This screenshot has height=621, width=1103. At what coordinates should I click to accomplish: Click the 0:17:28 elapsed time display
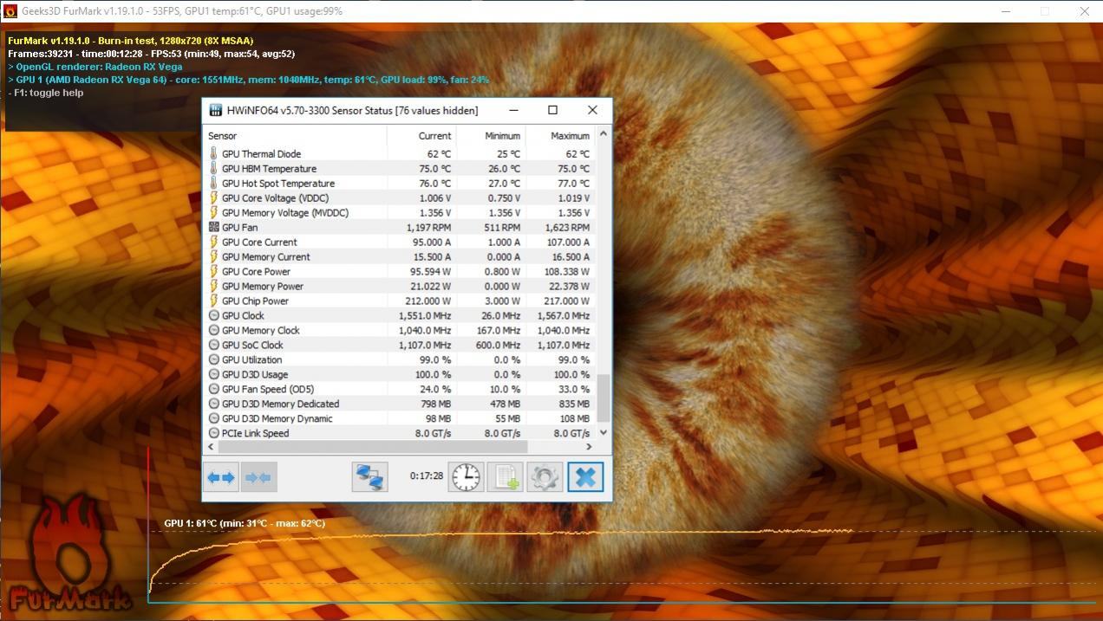[427, 475]
